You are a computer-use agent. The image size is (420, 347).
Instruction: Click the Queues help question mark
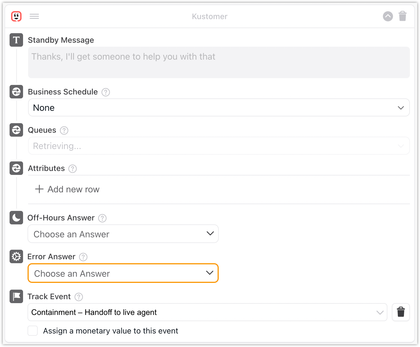click(64, 130)
